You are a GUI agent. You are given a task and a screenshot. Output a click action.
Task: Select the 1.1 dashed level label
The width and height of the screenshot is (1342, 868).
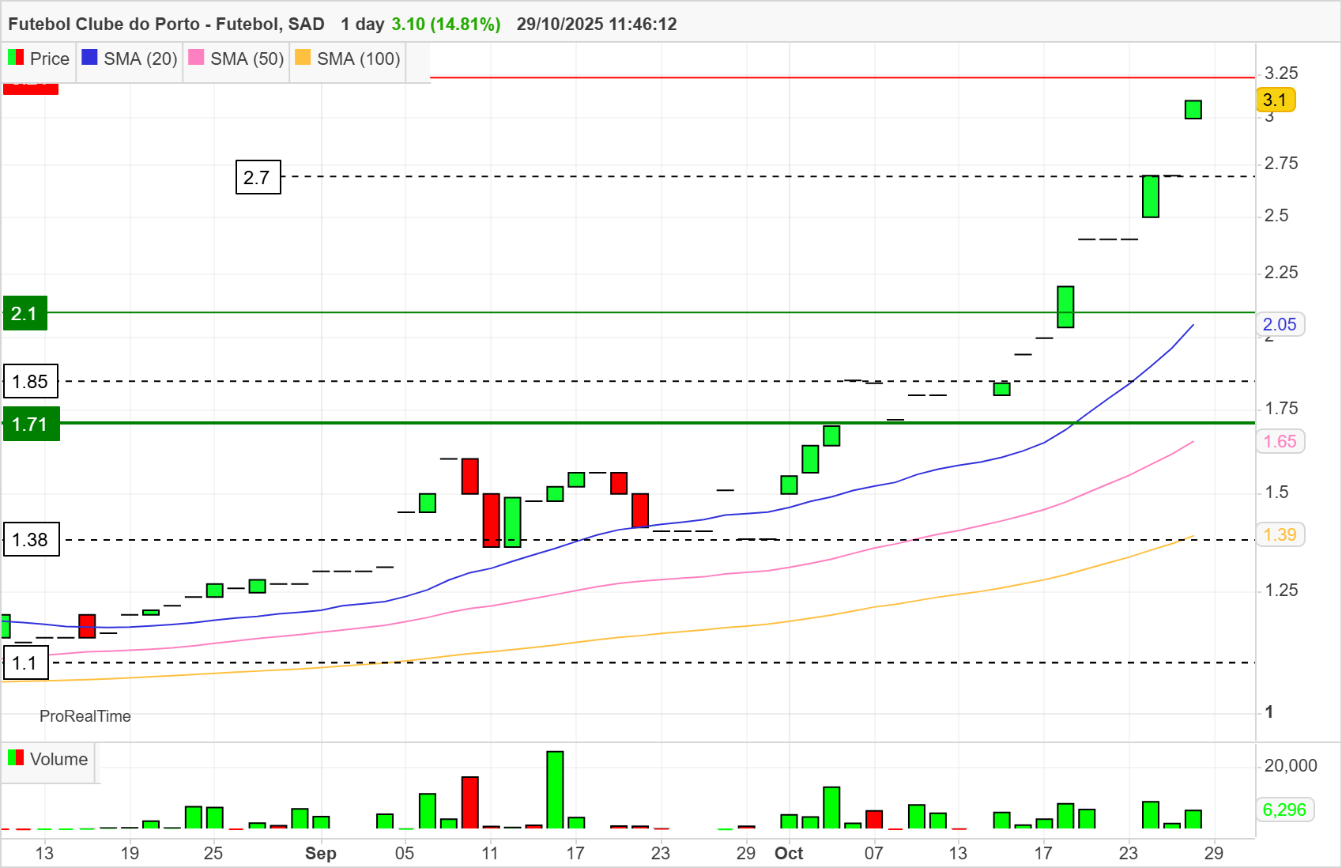pyautogui.click(x=25, y=663)
